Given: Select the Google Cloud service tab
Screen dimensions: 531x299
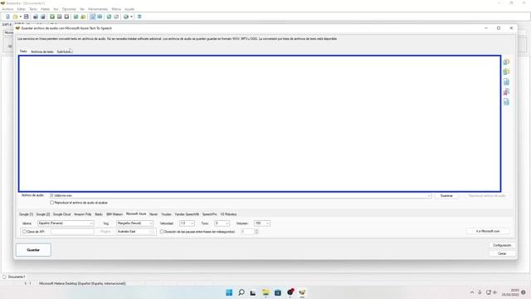Looking at the screenshot, I should (62, 214).
